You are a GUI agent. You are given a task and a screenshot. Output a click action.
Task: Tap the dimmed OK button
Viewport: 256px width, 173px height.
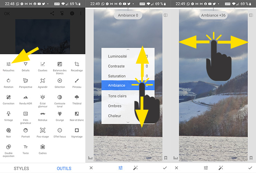pos(7,13)
